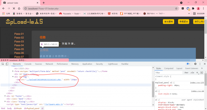Open index.css:135 source link

click(197, 83)
